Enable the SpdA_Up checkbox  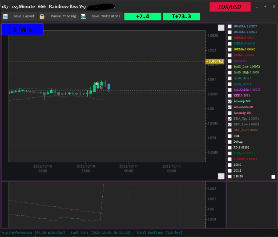230,78
